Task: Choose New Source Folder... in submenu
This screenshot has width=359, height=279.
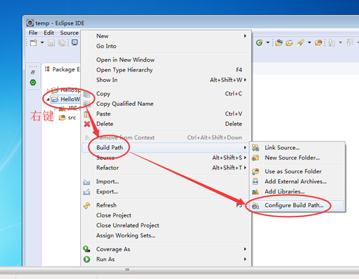Action: pos(297,158)
